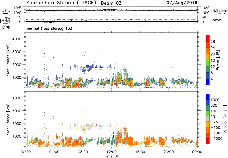
Task: Select red bottom segment of Velocity colorbar
Action: click(x=208, y=141)
